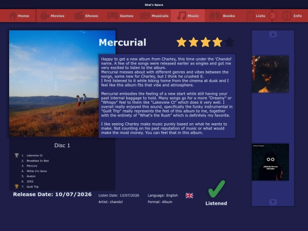Click the Lists clipboard icon
Screen dimensions: 308x231
(250, 16)
